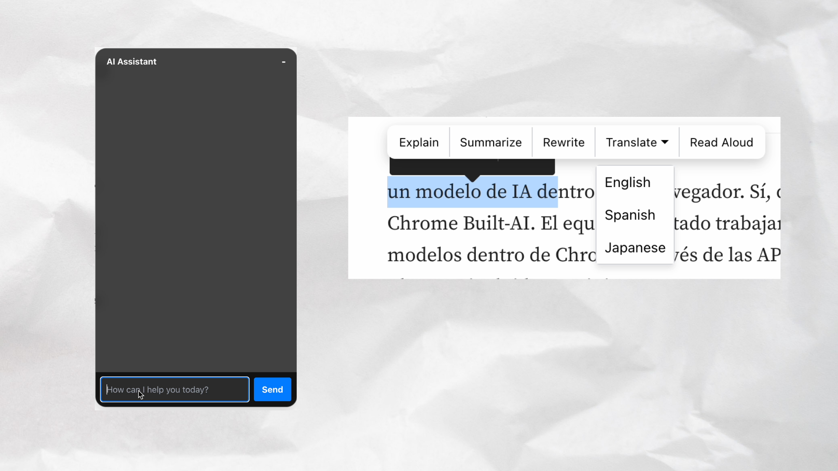This screenshot has height=471, width=838.
Task: Click the empty chat message area
Action: pos(196,218)
